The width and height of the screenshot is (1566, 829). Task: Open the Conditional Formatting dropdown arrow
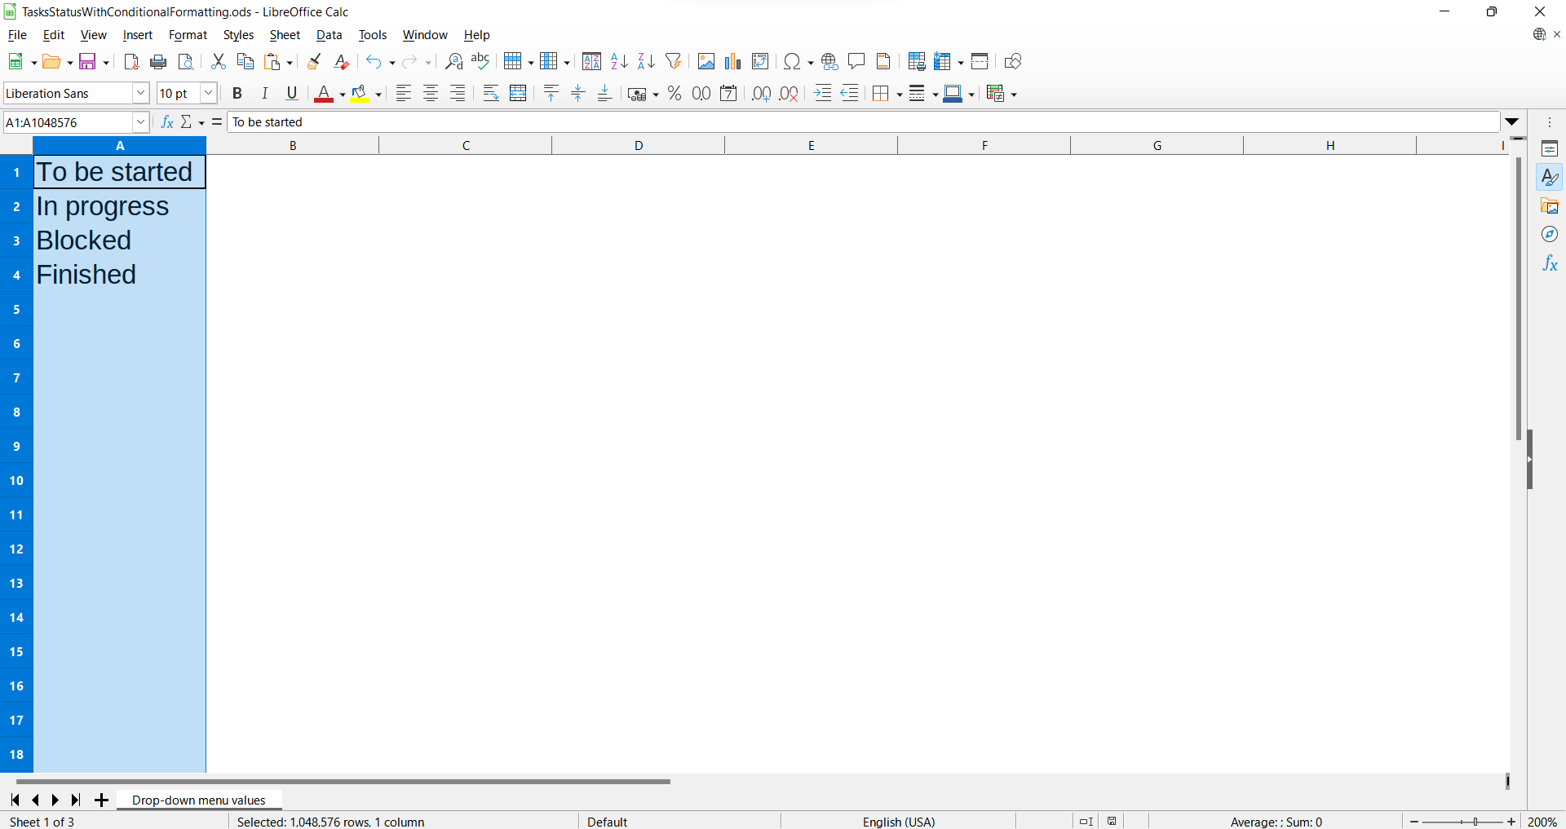(1014, 95)
